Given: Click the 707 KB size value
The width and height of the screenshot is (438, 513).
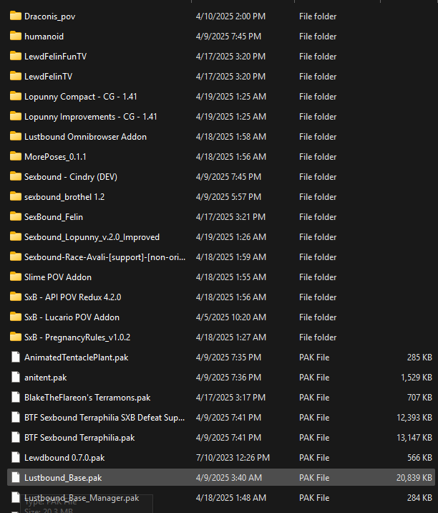Looking at the screenshot, I should (419, 398).
